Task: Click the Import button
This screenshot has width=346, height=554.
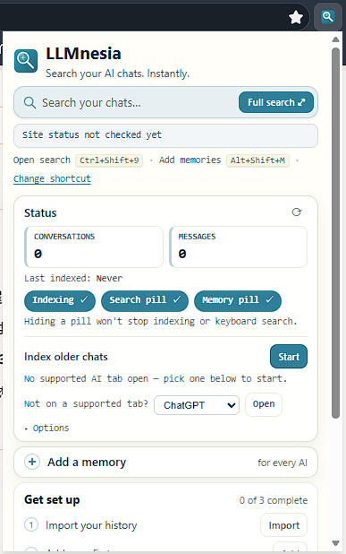Action: [283, 525]
